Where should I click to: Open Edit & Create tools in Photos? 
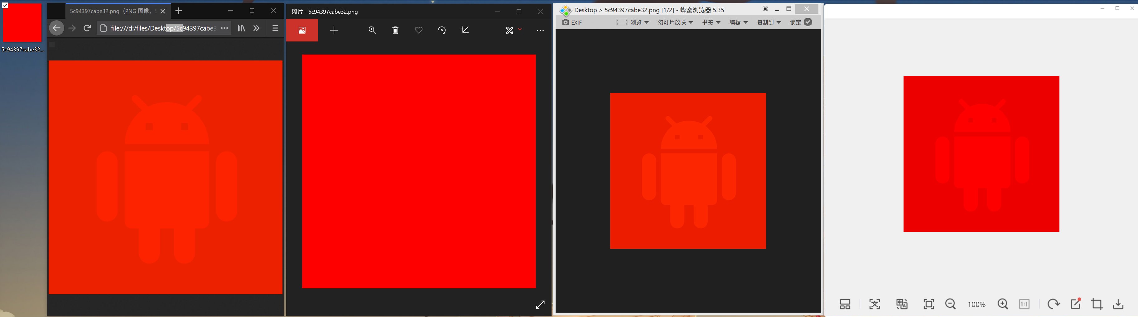click(509, 30)
